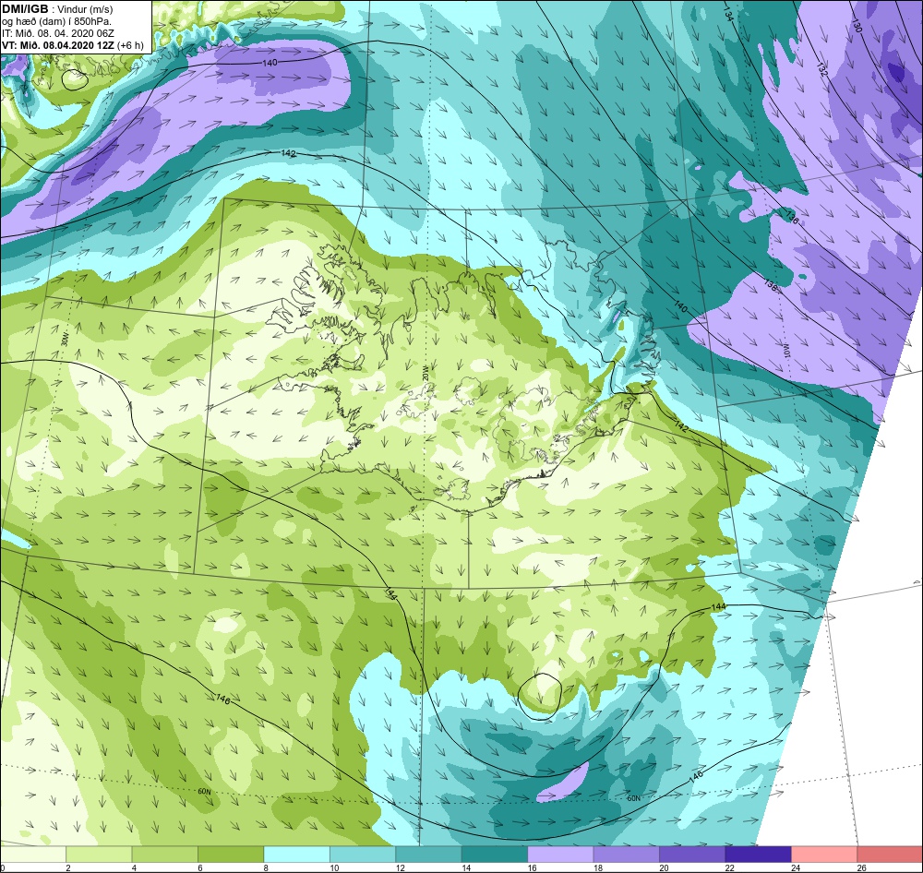
Task: Click legend scale value '26'
Action: pyautogui.click(x=861, y=867)
